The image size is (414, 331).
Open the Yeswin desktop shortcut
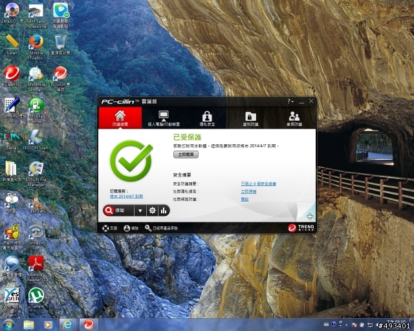point(12,298)
